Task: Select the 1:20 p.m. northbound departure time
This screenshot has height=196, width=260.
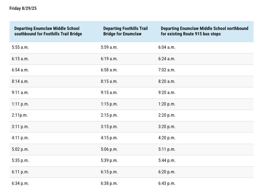Action: point(167,104)
